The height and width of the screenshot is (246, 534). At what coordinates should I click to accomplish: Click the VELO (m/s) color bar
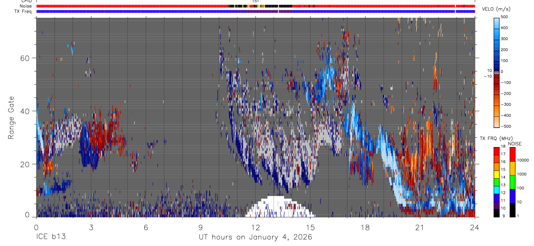(497, 72)
